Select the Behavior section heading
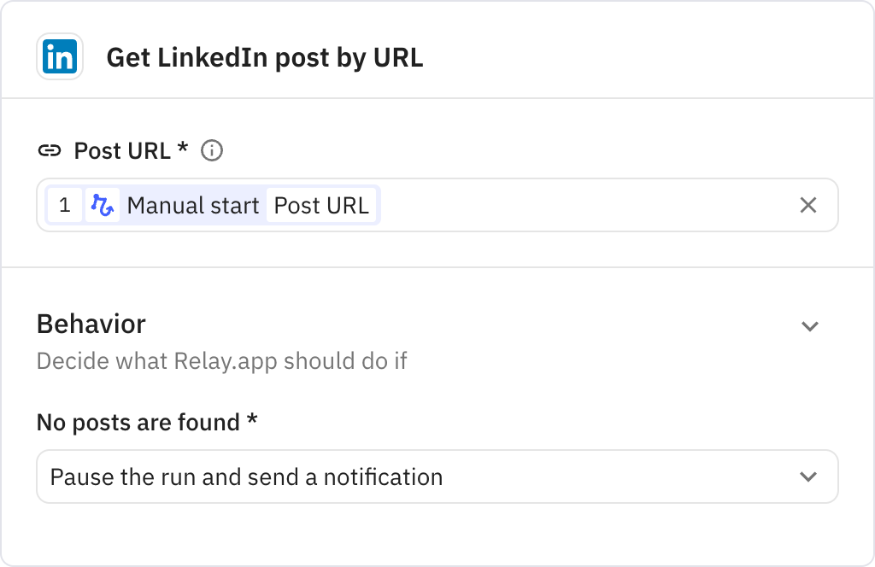The height and width of the screenshot is (567, 875). coord(90,324)
